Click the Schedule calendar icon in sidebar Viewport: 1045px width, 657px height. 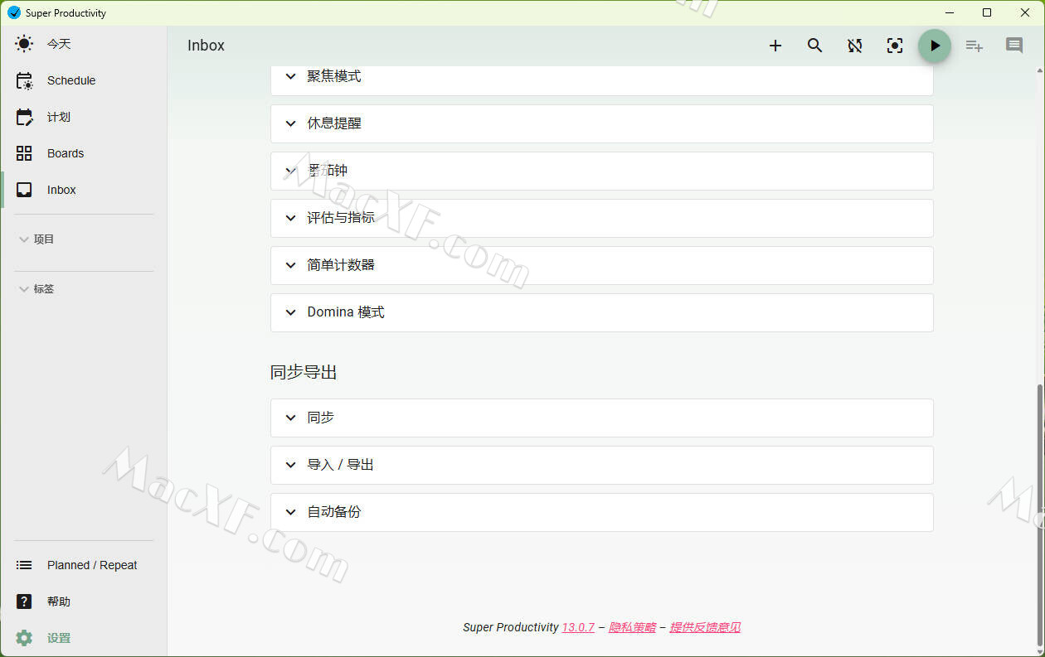coord(25,80)
